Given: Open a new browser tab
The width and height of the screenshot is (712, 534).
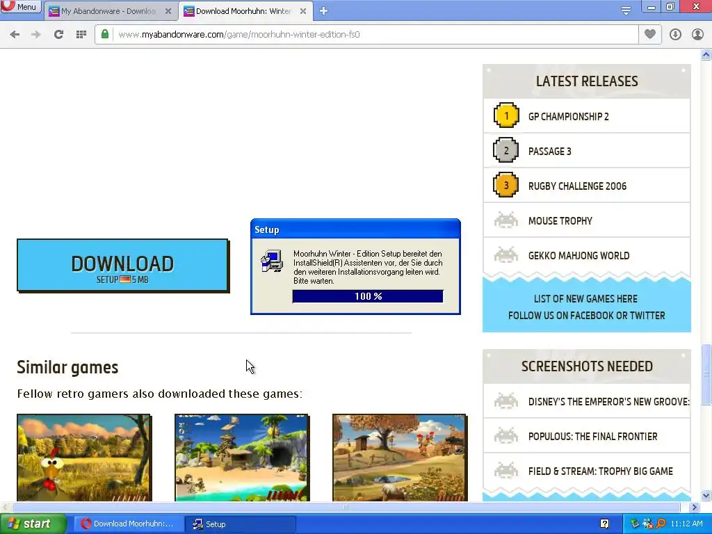Looking at the screenshot, I should 323,11.
